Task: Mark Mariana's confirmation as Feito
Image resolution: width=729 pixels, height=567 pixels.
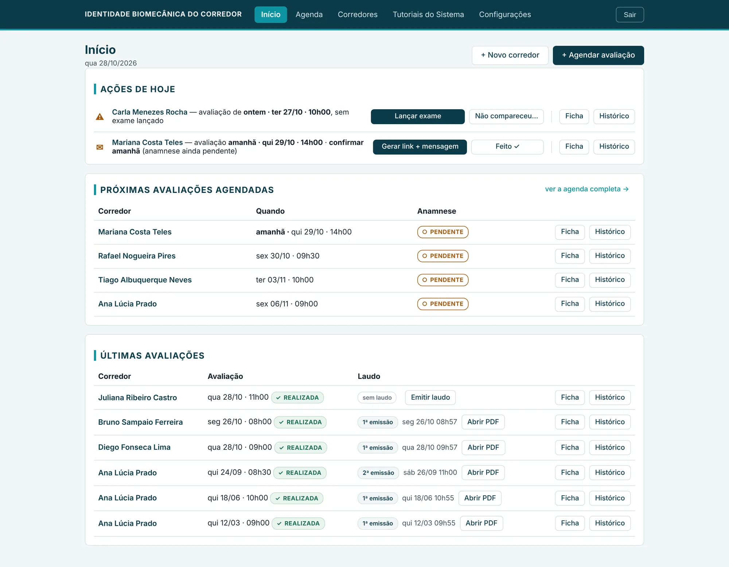Action: click(507, 147)
